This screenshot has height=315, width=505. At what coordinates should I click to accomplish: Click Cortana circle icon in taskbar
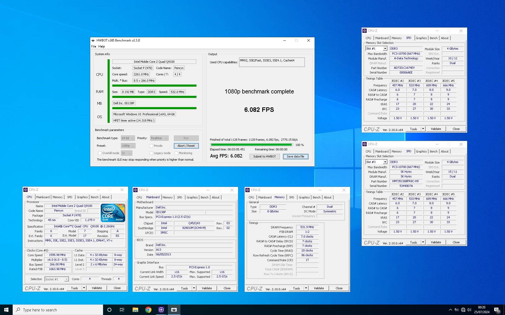point(109,310)
